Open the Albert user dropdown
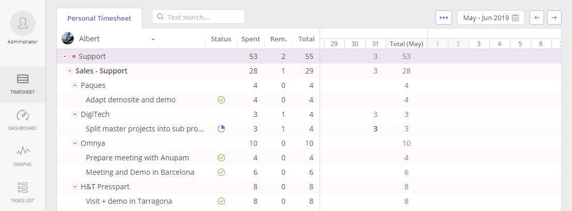The height and width of the screenshot is (211, 572). [153, 39]
